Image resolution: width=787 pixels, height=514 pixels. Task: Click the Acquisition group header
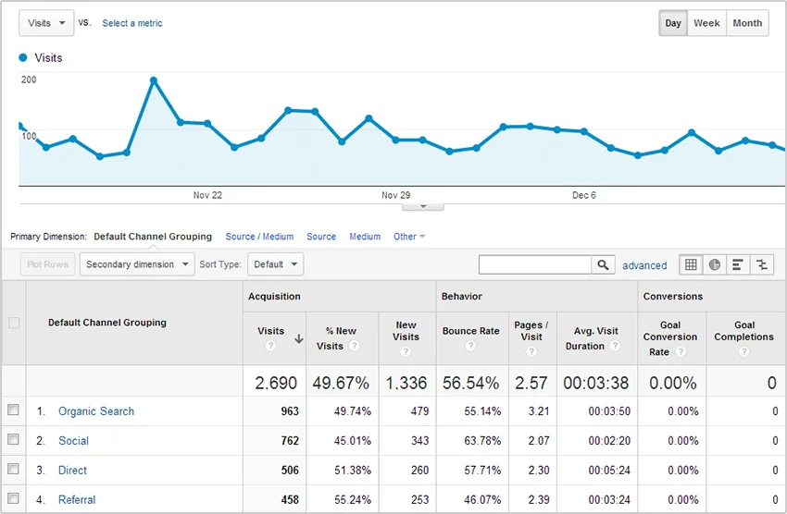(x=274, y=296)
